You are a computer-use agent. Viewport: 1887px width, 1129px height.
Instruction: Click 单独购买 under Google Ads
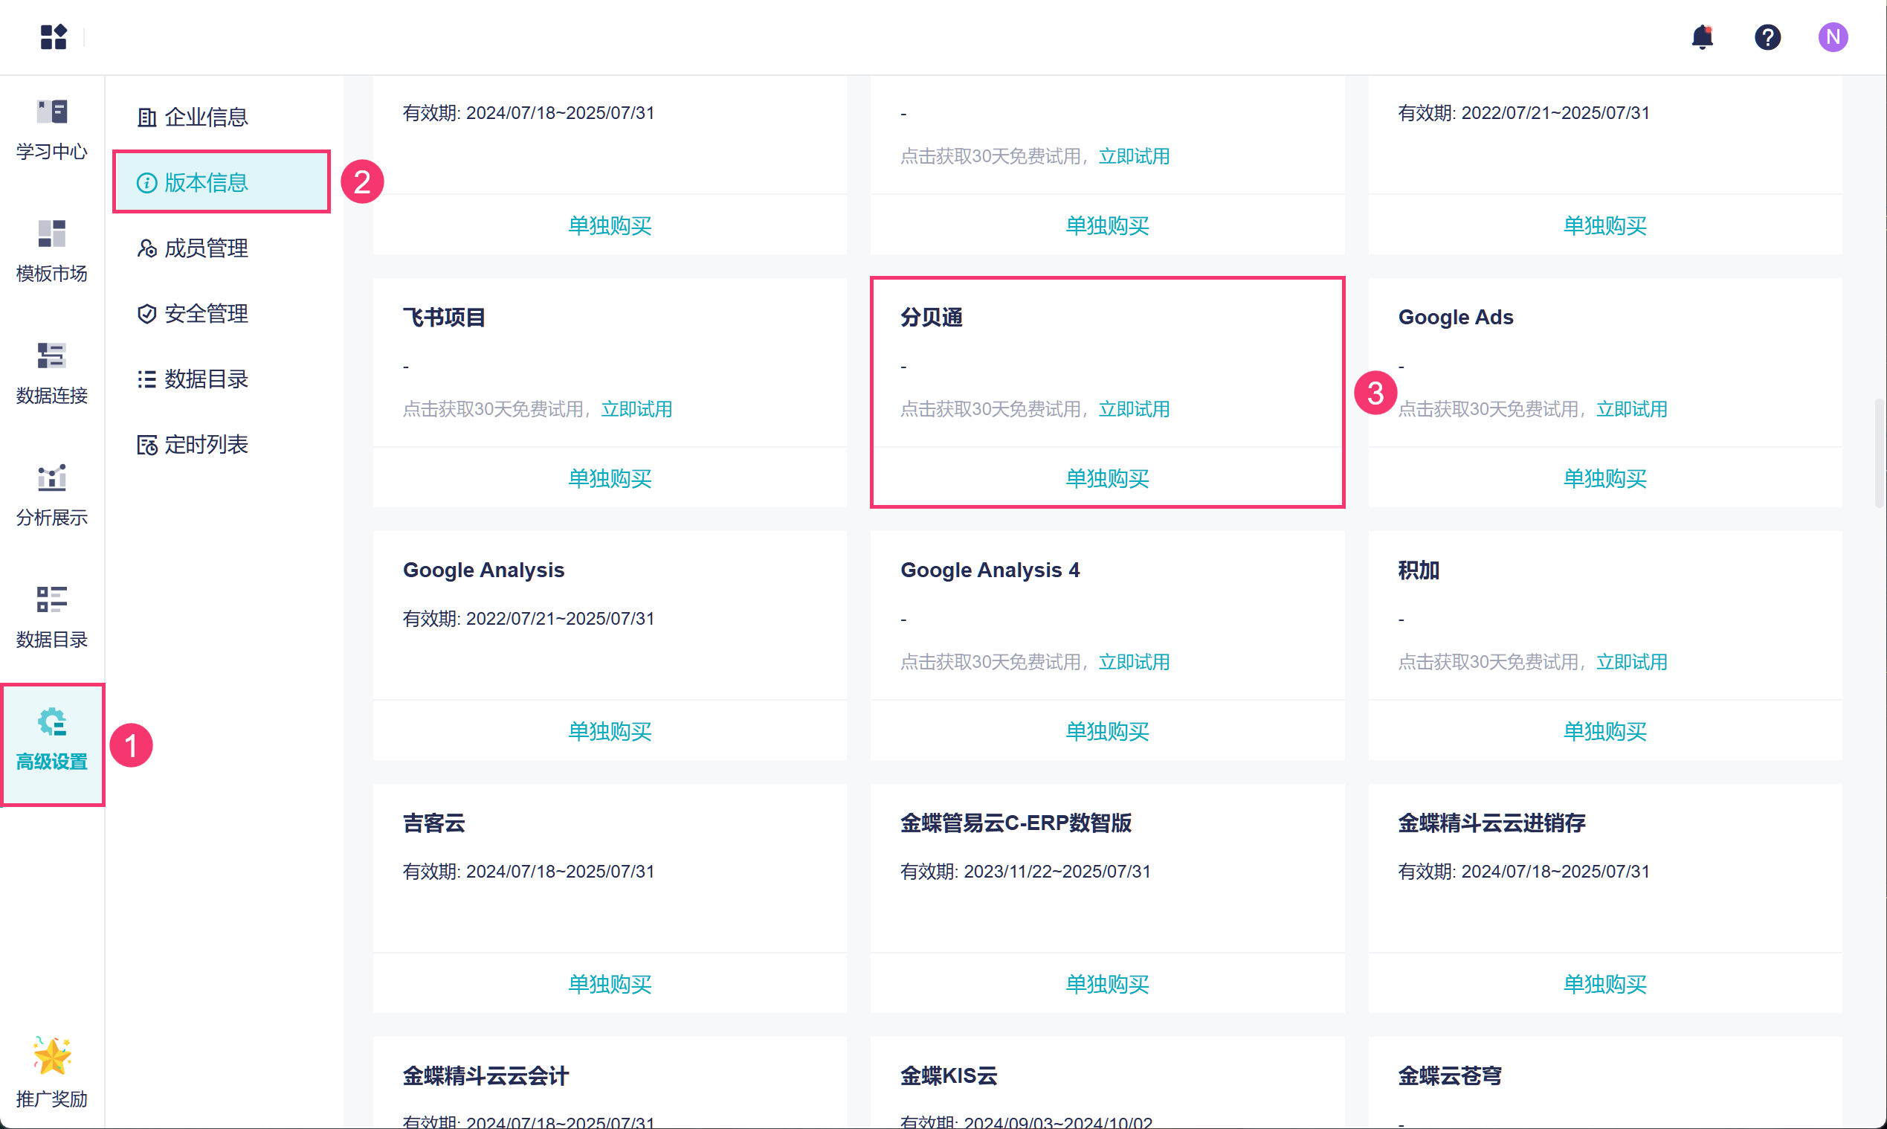pos(1604,478)
